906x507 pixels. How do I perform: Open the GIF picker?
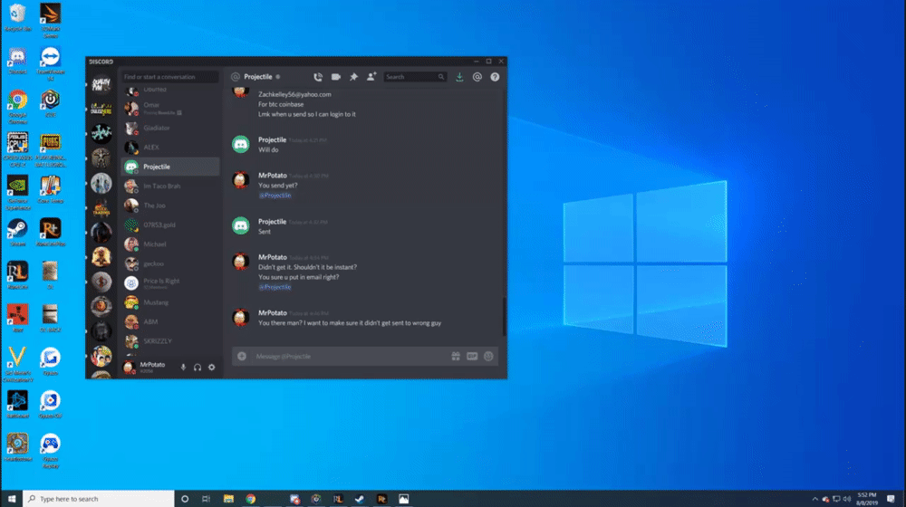click(x=472, y=357)
